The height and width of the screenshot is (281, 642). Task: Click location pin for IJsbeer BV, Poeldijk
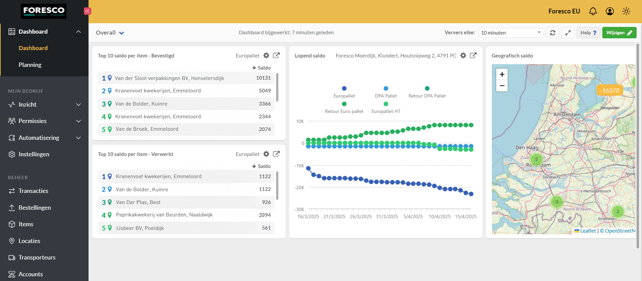[x=109, y=228]
